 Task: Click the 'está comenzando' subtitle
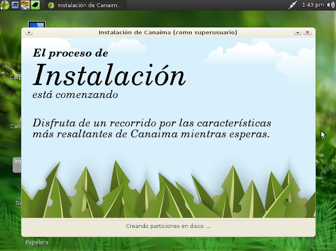point(75,95)
